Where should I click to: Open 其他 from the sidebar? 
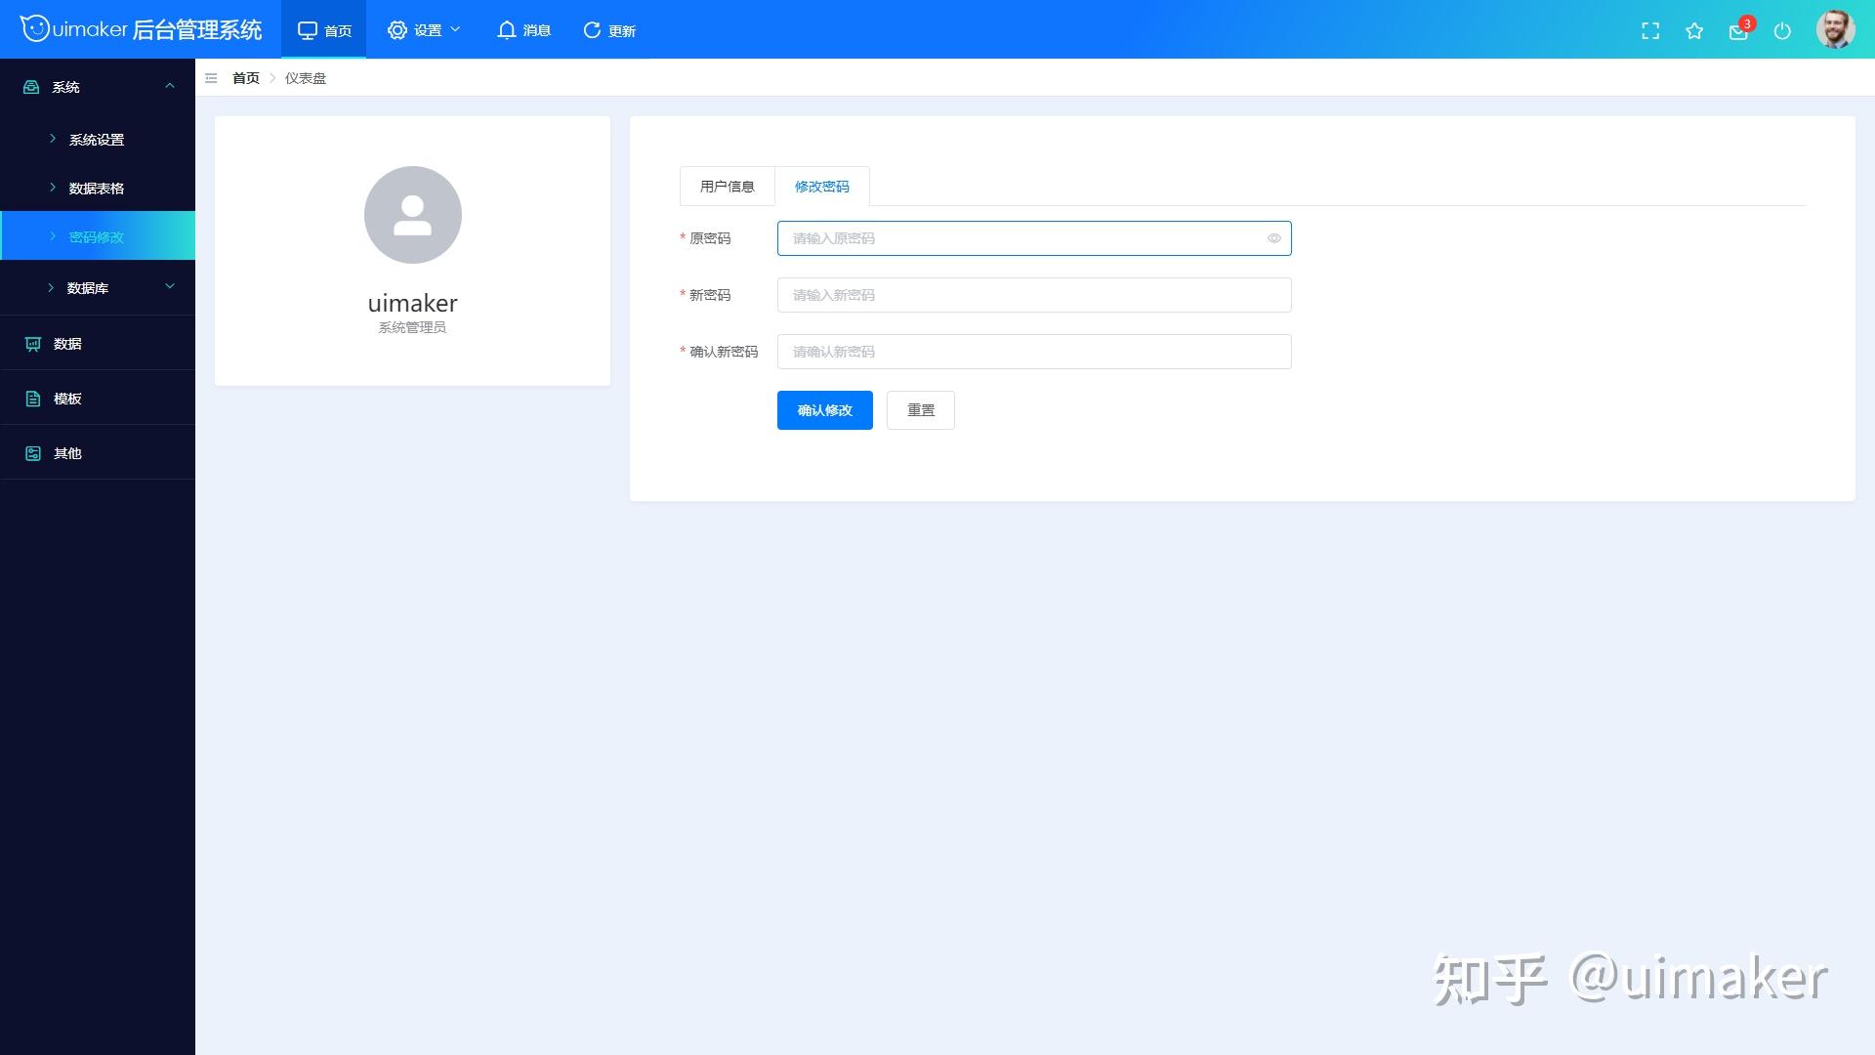(64, 452)
